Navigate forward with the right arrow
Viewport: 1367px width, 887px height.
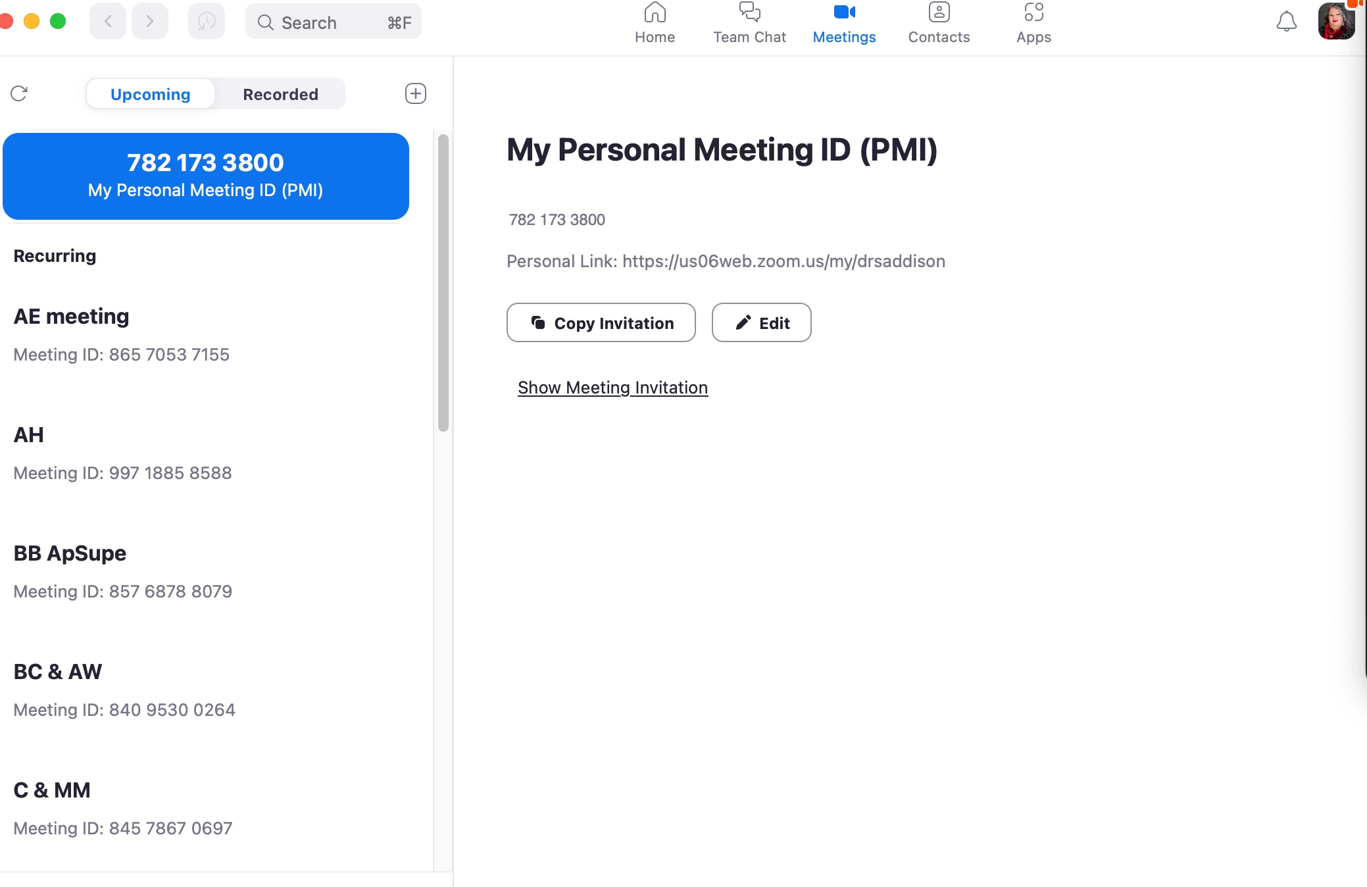(150, 22)
